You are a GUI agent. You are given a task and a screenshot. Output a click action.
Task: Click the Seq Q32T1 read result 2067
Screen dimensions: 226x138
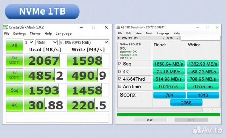[45, 60]
